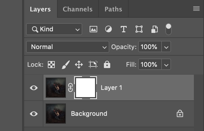Screen dimensions: 204x131
Task: Hide Layer 1 with eye icon
Action: (x=34, y=88)
